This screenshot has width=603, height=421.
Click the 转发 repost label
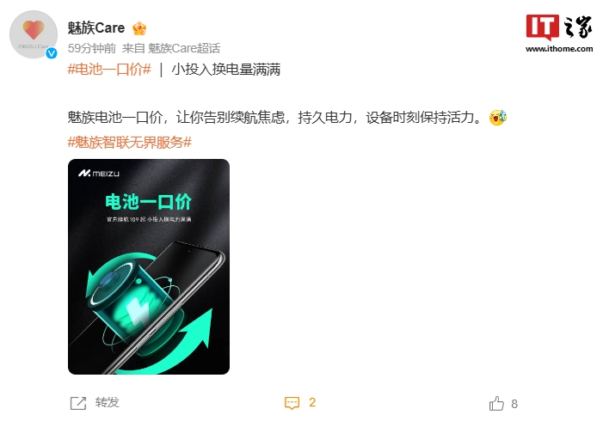[x=108, y=403]
